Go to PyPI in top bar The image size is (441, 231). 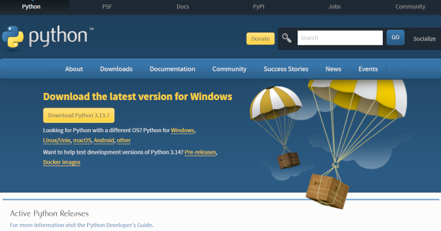258,7
